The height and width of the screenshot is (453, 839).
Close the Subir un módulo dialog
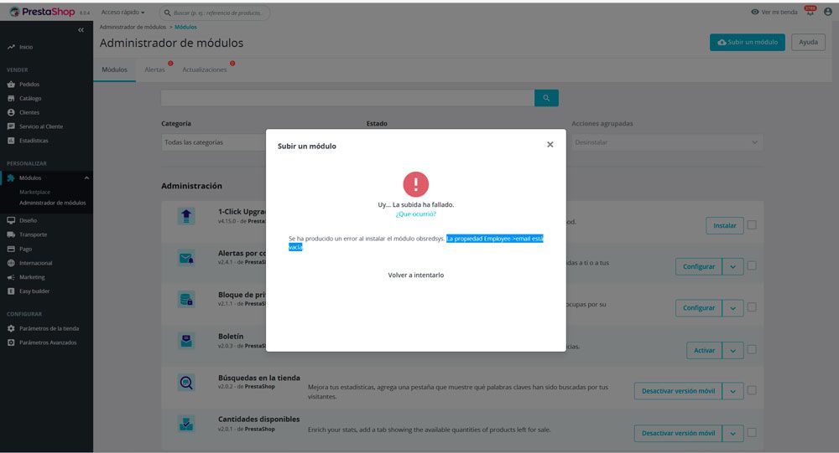550,145
